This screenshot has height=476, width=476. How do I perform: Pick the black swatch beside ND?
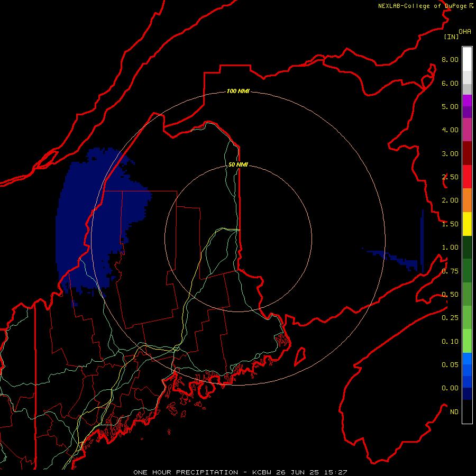pyautogui.click(x=467, y=411)
